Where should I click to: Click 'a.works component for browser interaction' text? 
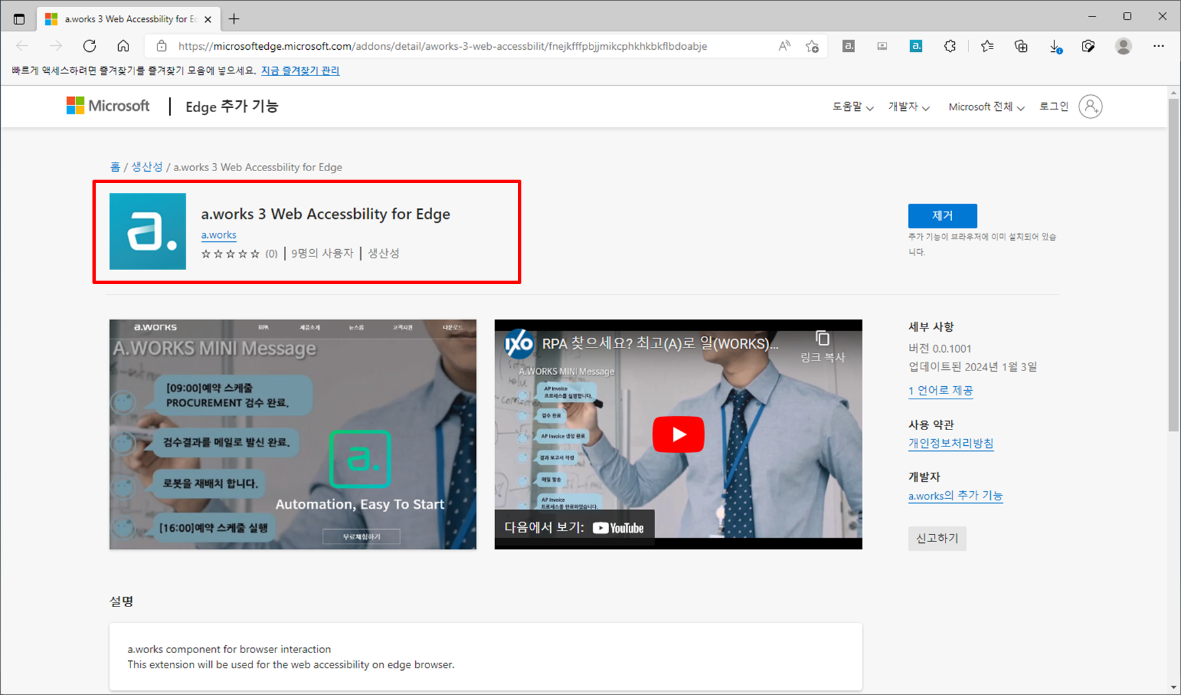[229, 649]
